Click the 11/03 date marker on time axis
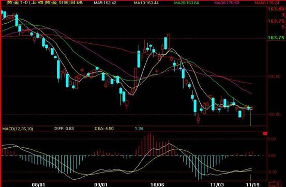 (x=217, y=184)
